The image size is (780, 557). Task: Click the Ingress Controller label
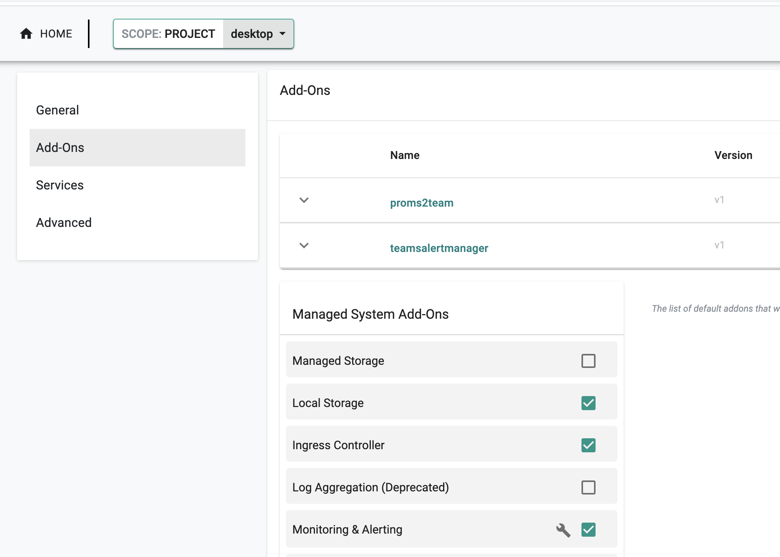click(x=338, y=445)
